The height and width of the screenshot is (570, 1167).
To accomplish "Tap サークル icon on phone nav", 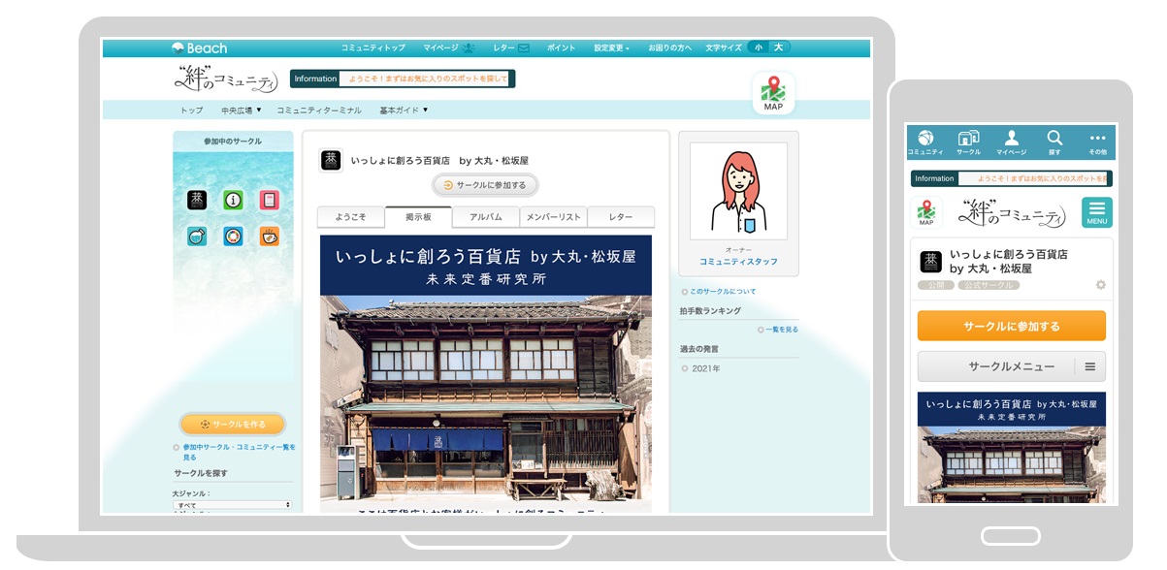I will (x=968, y=142).
